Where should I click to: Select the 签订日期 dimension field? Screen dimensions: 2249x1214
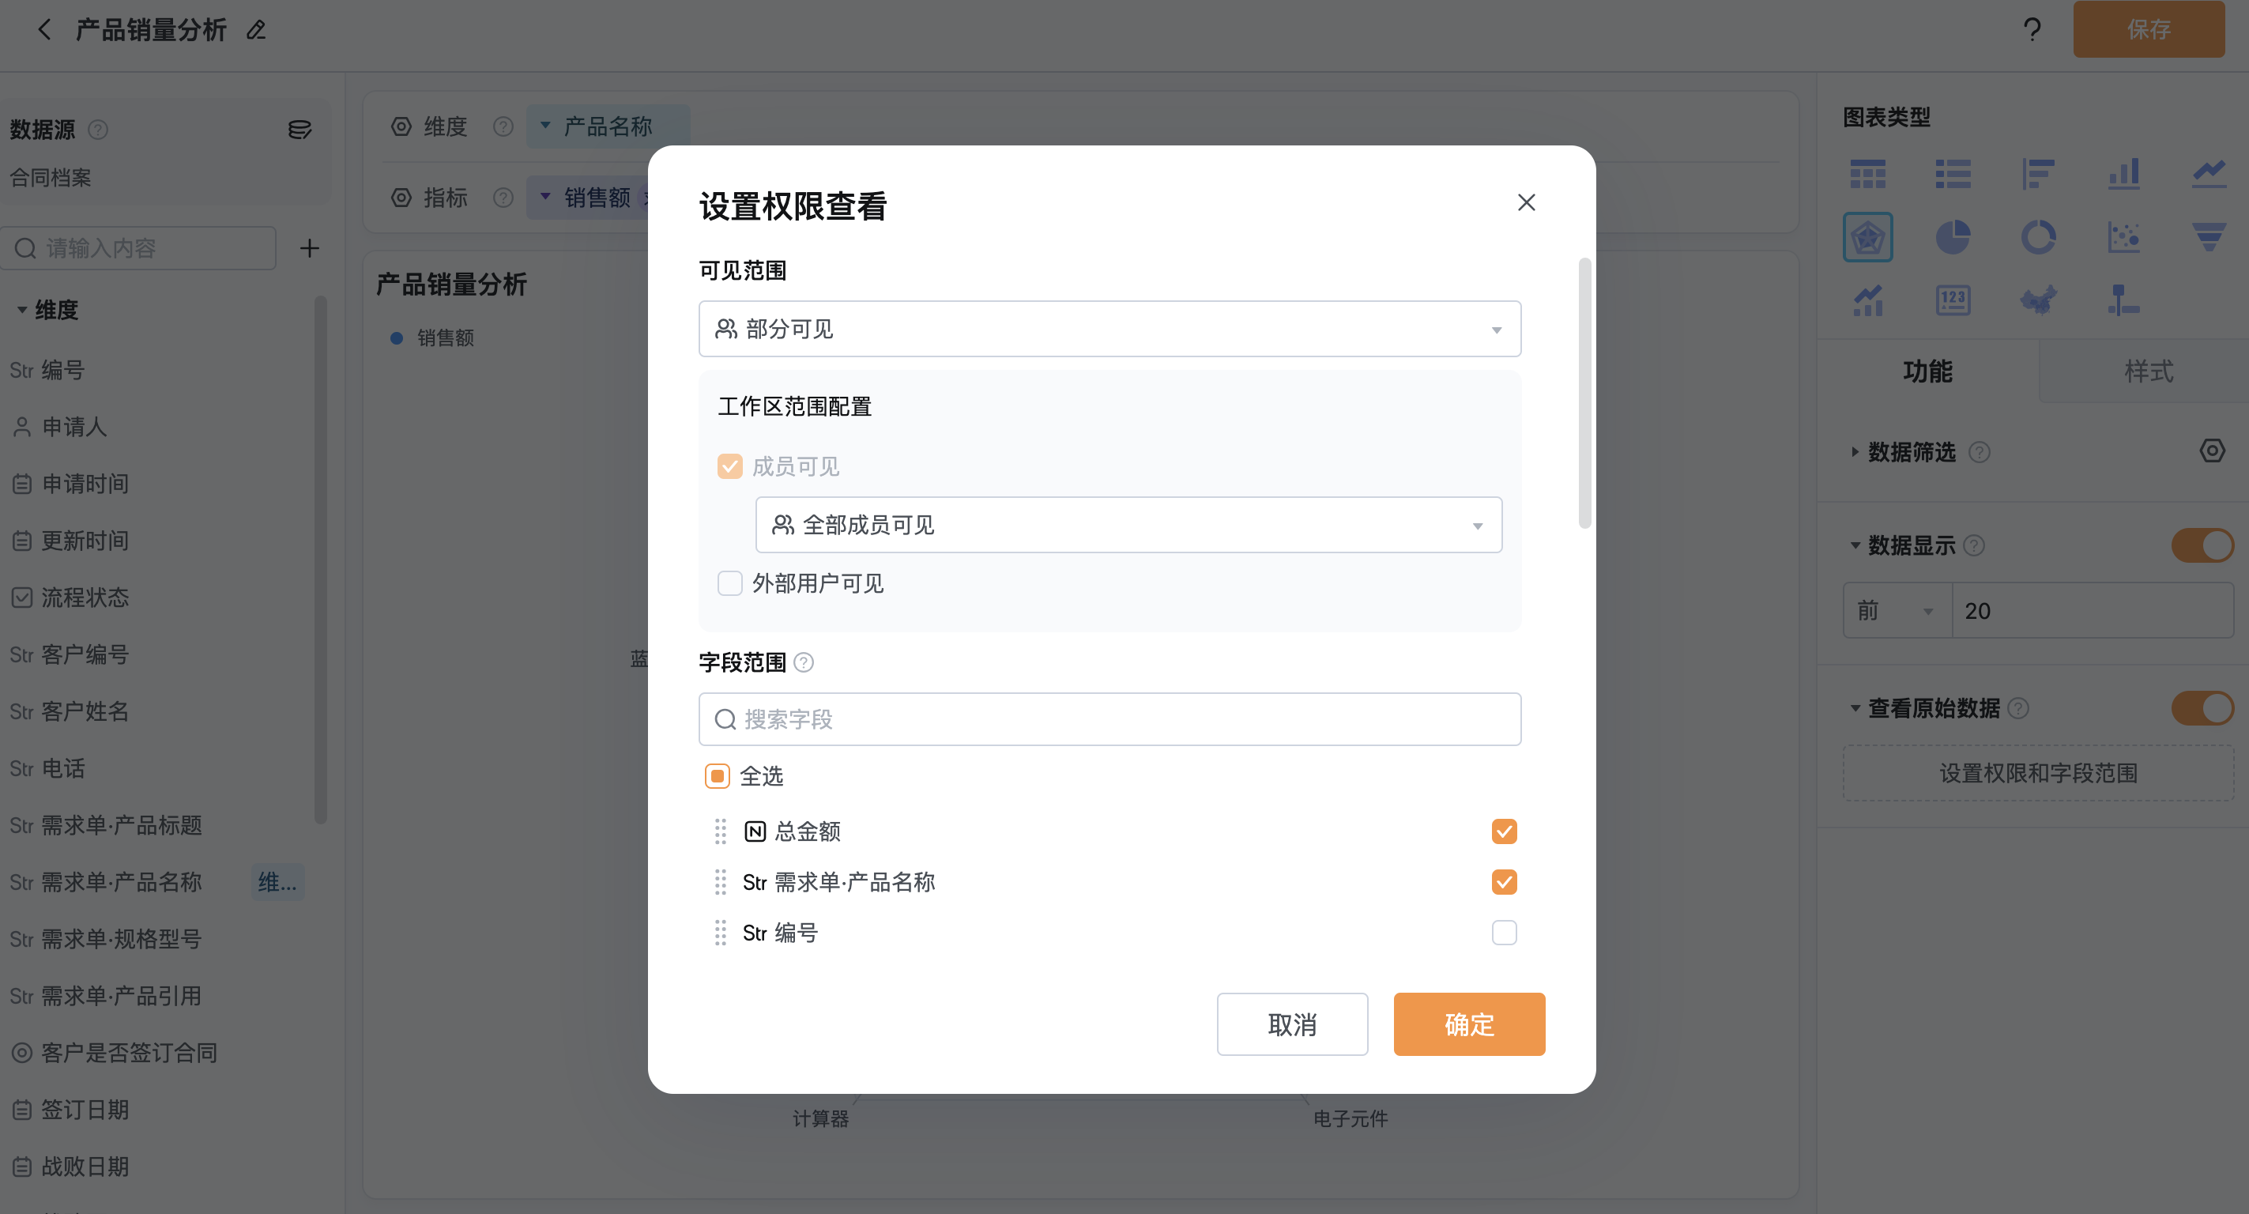pos(85,1109)
